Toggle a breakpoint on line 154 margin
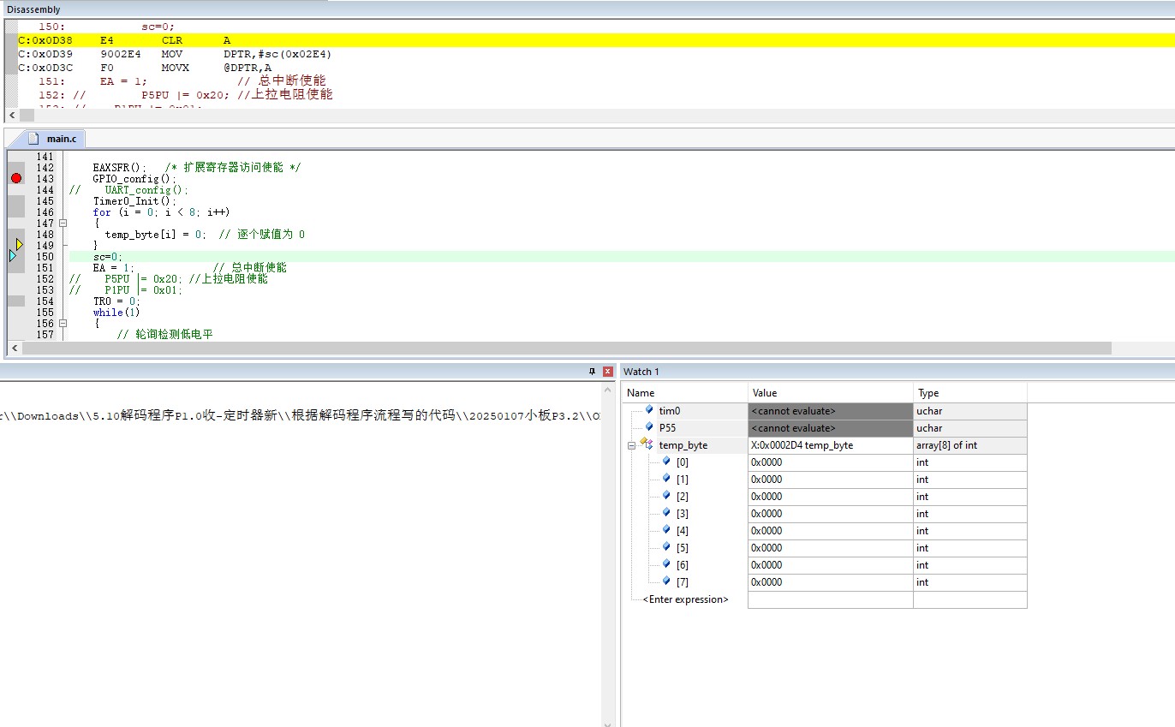The height and width of the screenshot is (727, 1175). point(16,301)
